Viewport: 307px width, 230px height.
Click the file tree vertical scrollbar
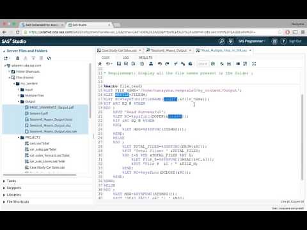(x=90, y=91)
